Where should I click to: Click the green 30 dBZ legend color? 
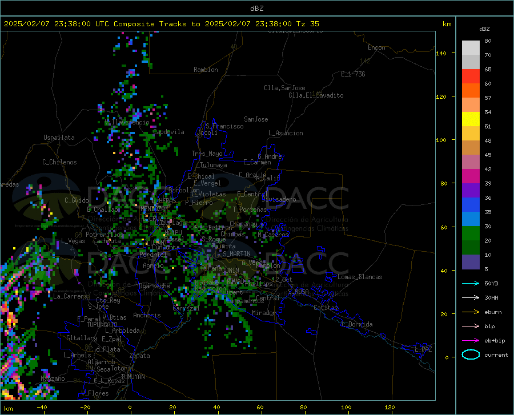click(x=471, y=233)
